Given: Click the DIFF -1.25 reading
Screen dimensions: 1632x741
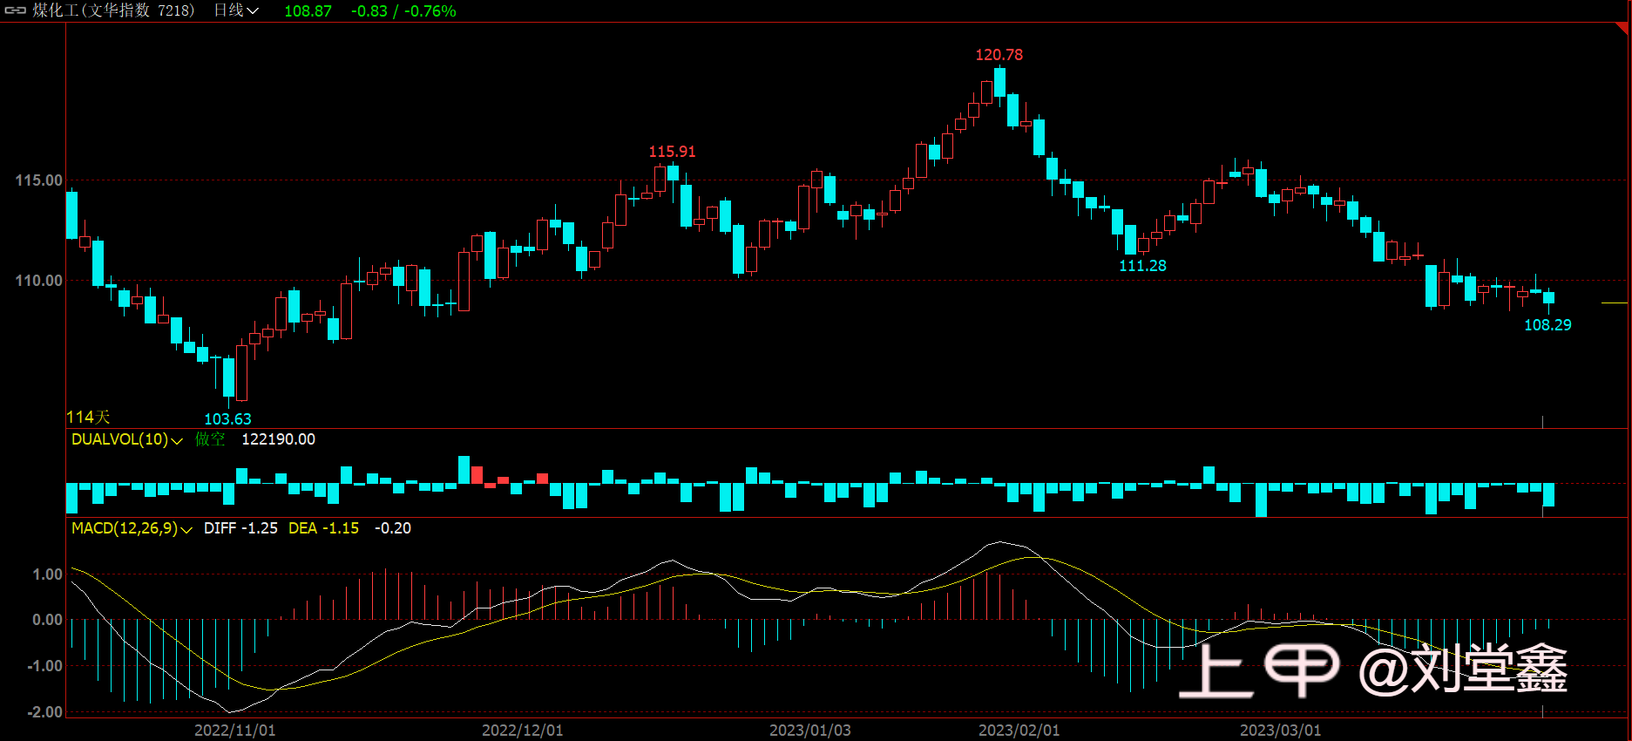Looking at the screenshot, I should [x=240, y=528].
